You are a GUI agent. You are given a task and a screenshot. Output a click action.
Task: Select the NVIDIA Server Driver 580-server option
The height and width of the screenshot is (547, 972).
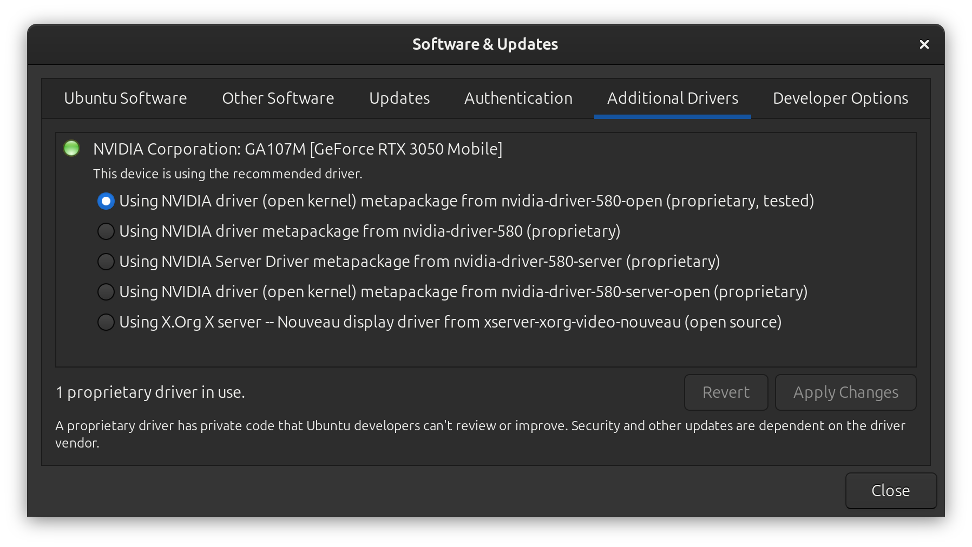106,262
